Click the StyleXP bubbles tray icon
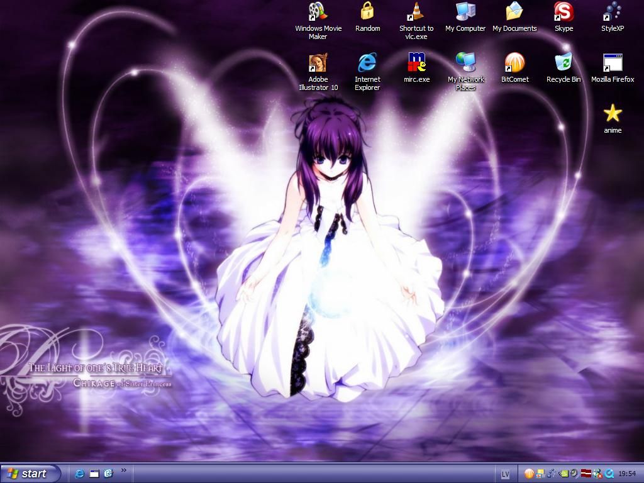Viewport: 644px width, 483px height. click(x=552, y=474)
